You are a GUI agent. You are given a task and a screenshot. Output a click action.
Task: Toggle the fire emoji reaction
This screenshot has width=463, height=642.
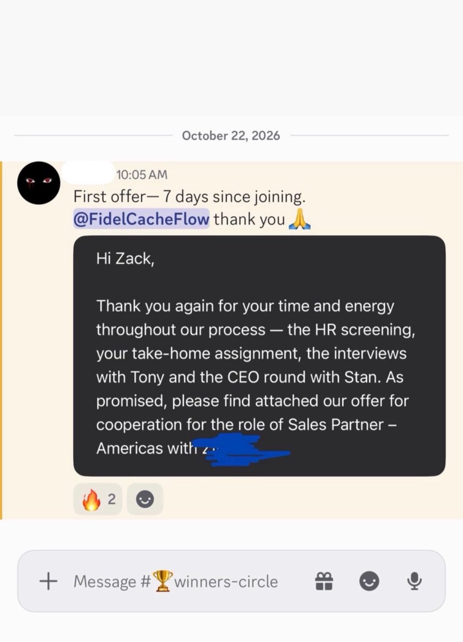[x=98, y=500]
